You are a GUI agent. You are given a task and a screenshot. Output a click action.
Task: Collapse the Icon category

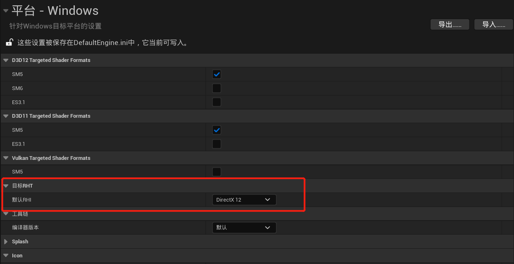[x=6, y=256]
